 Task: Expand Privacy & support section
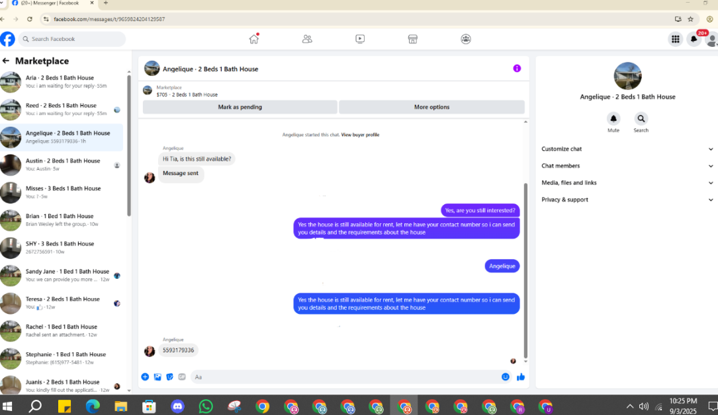coord(627,200)
